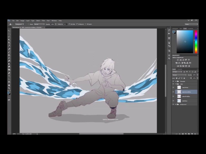Open the Mode dropdown in options bar
The width and height of the screenshot is (206, 154).
(x=39, y=24)
